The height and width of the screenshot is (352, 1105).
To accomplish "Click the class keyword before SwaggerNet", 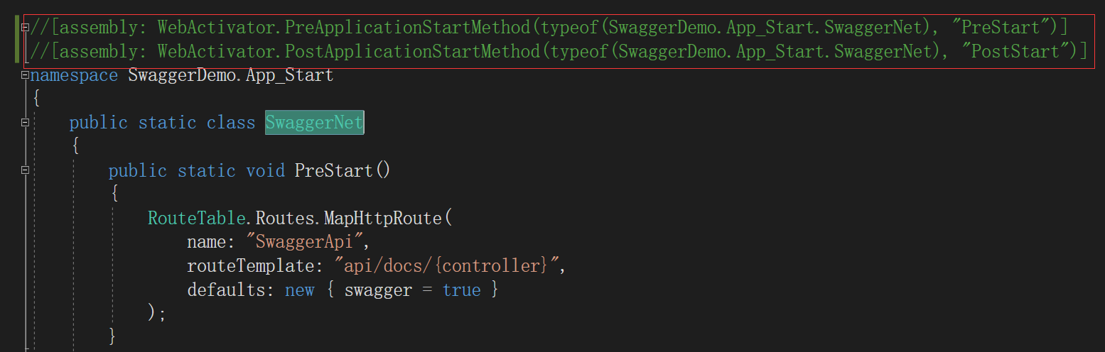I will [230, 123].
